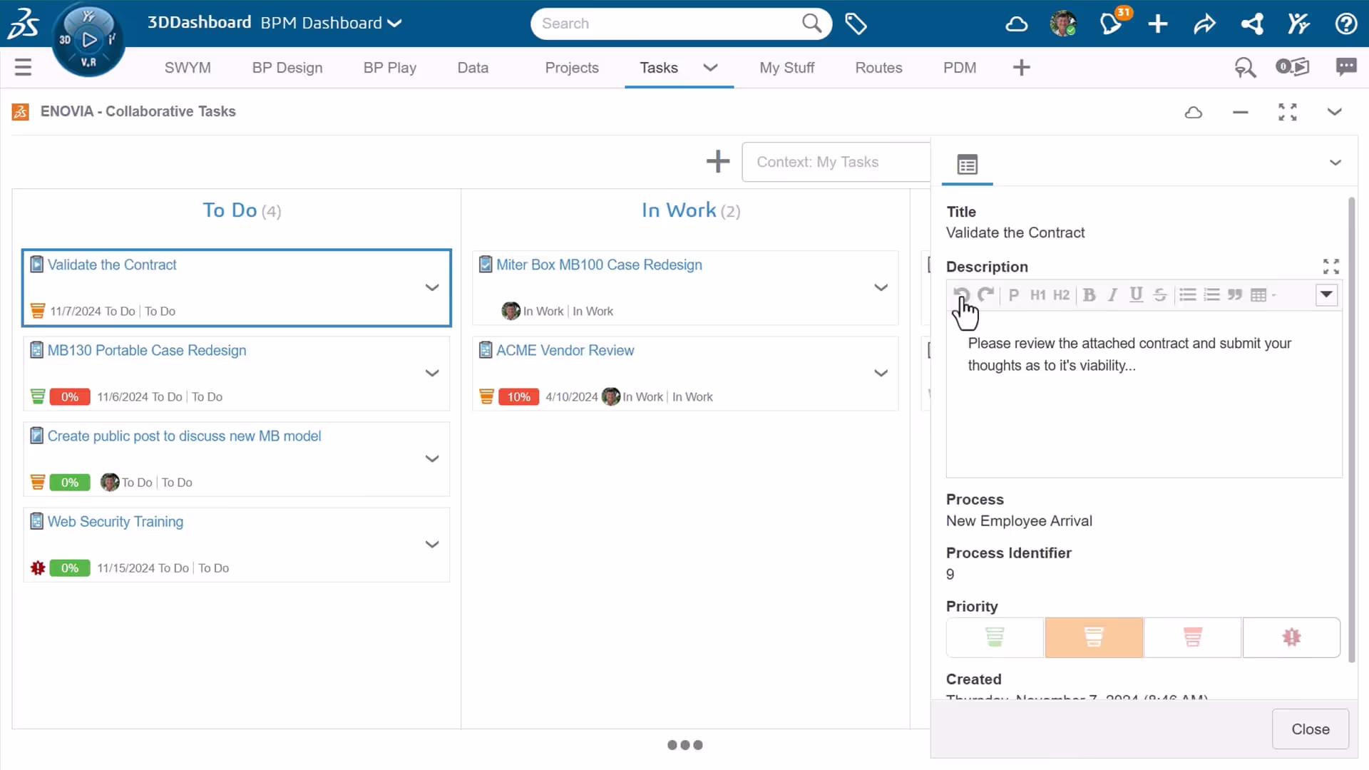Open the tag search icon

point(856,24)
